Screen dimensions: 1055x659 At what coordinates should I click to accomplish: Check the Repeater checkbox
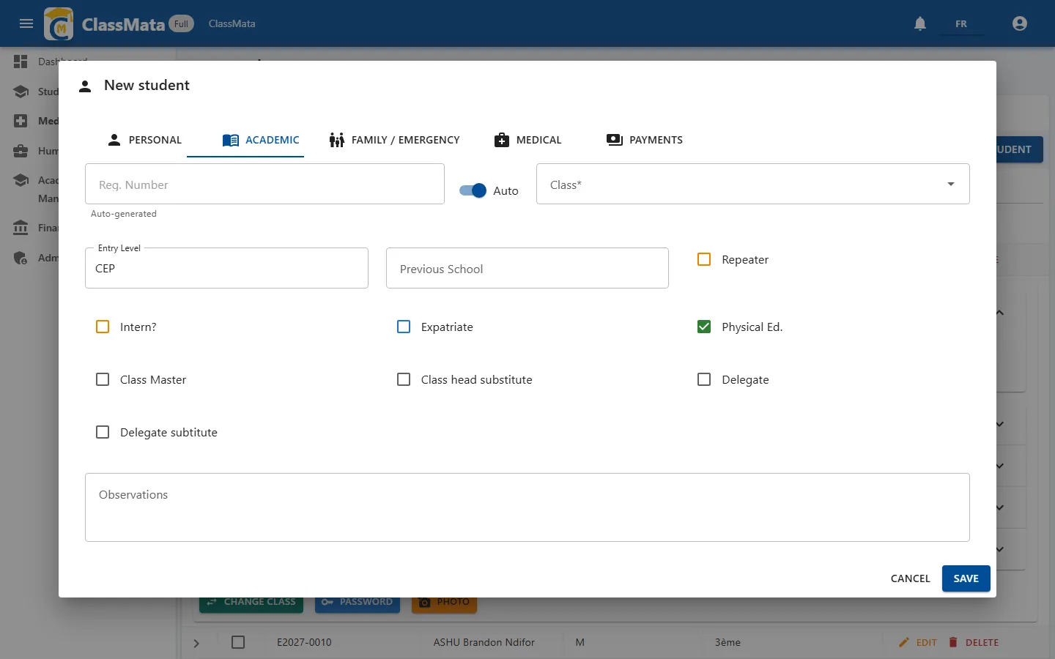(704, 259)
